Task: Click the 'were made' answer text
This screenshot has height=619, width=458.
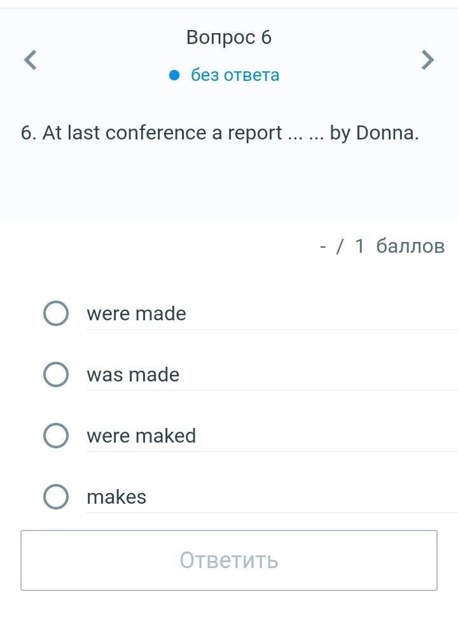Action: [136, 313]
